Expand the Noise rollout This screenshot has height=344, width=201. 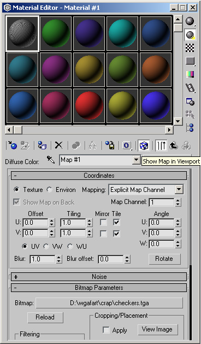pos(99,277)
